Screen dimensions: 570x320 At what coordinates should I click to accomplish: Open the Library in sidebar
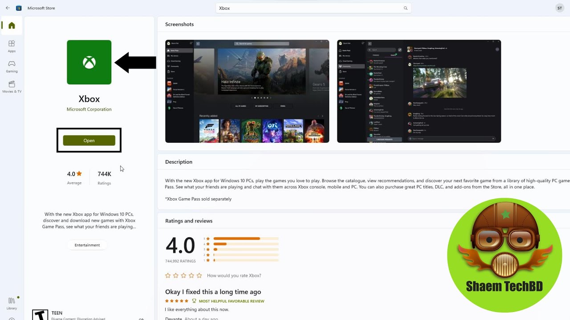[x=12, y=304]
